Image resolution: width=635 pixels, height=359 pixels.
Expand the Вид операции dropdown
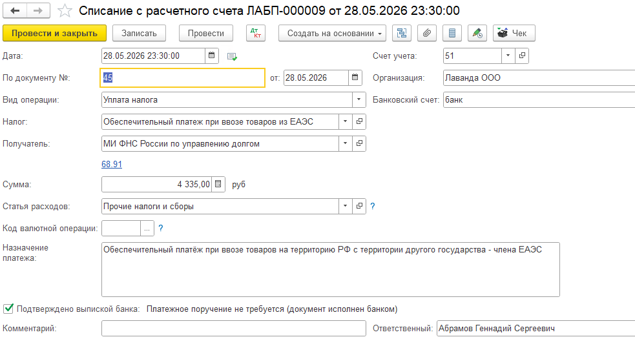[359, 99]
